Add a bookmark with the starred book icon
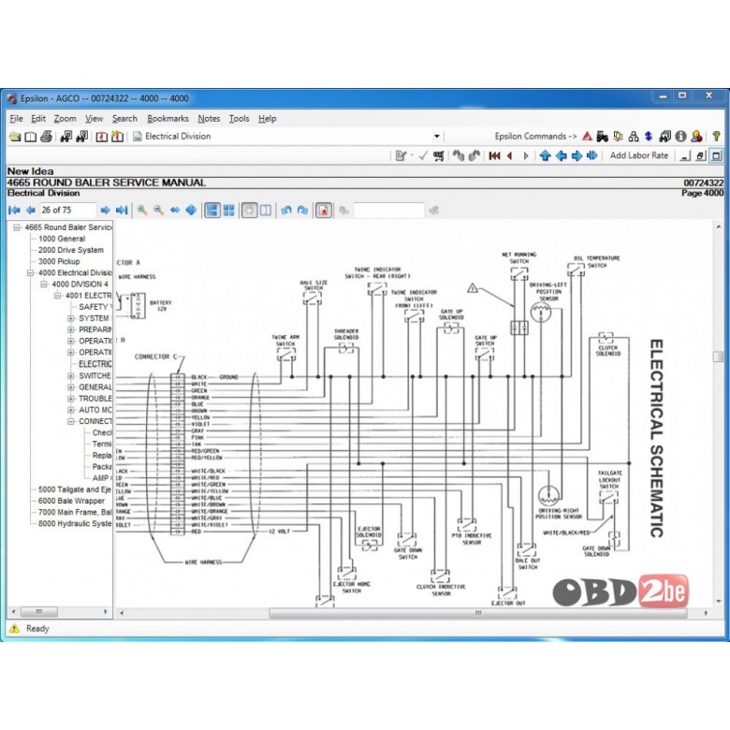Viewport: 730px width, 730px height. (x=117, y=137)
